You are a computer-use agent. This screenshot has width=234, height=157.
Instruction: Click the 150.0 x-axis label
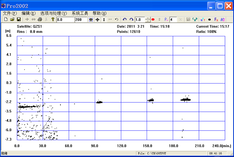tap(147, 146)
